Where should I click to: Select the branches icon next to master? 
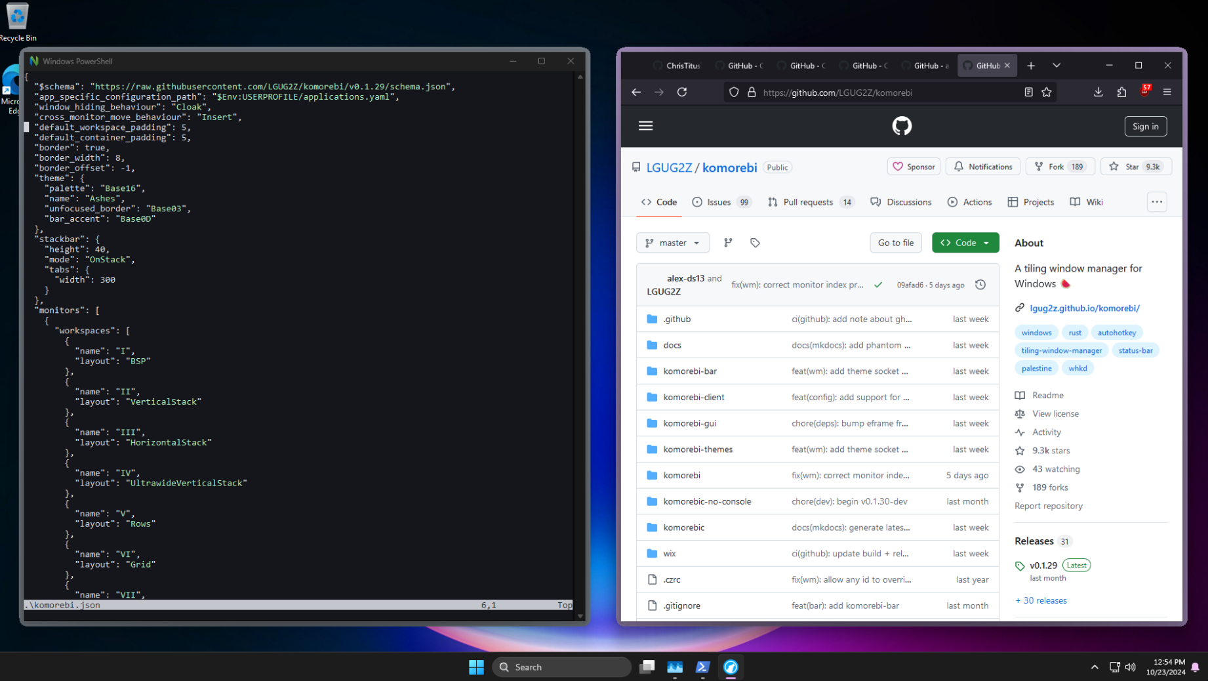pos(728,242)
